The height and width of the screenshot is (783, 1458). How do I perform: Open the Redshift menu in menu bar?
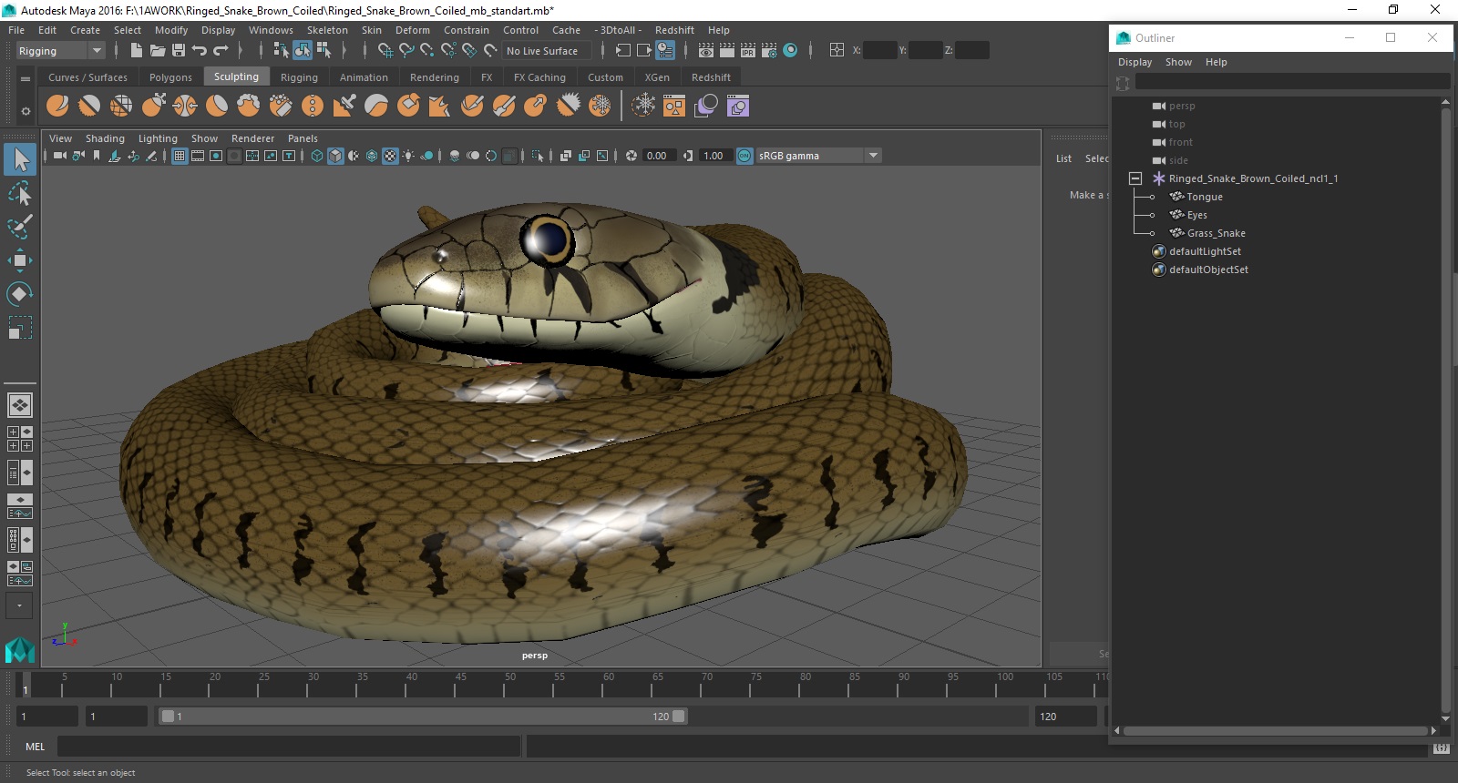pos(674,30)
